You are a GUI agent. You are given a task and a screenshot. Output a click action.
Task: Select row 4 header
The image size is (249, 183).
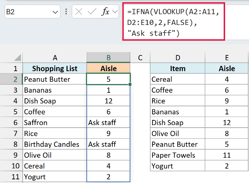pos(11,101)
